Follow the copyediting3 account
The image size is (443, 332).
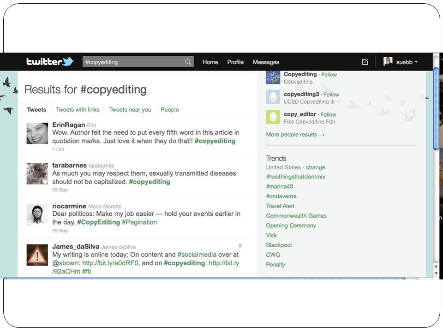(331, 95)
